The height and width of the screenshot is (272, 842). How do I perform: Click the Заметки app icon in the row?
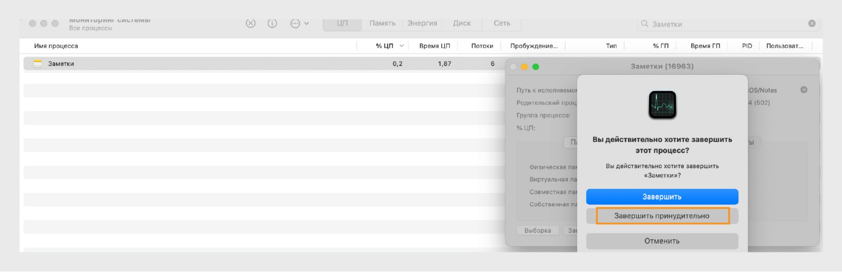38,64
